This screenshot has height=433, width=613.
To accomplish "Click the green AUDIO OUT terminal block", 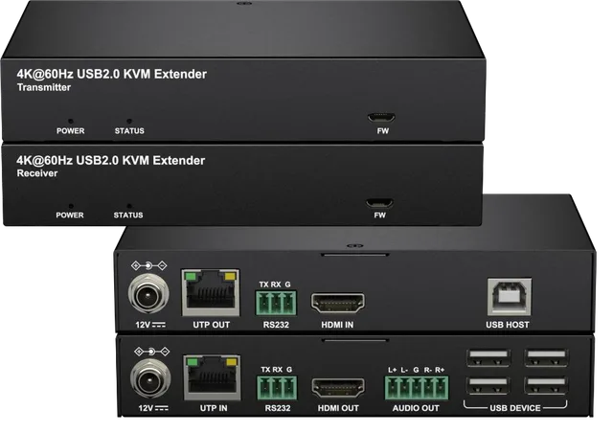I will [417, 388].
